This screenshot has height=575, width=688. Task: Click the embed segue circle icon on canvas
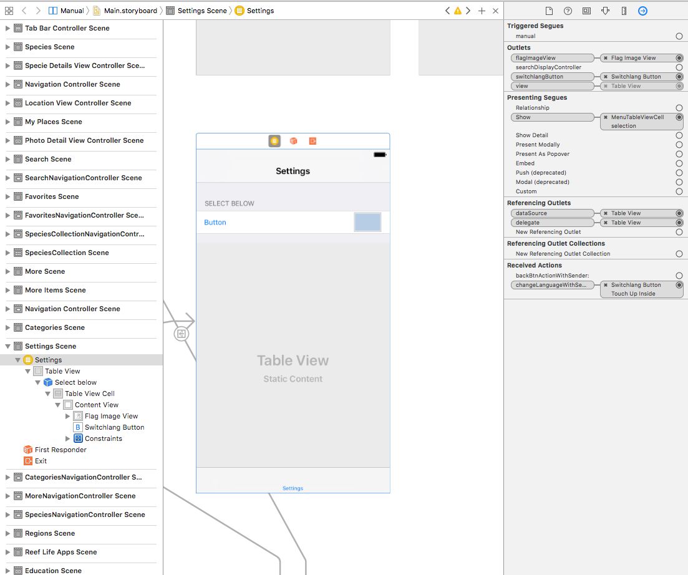coord(182,334)
